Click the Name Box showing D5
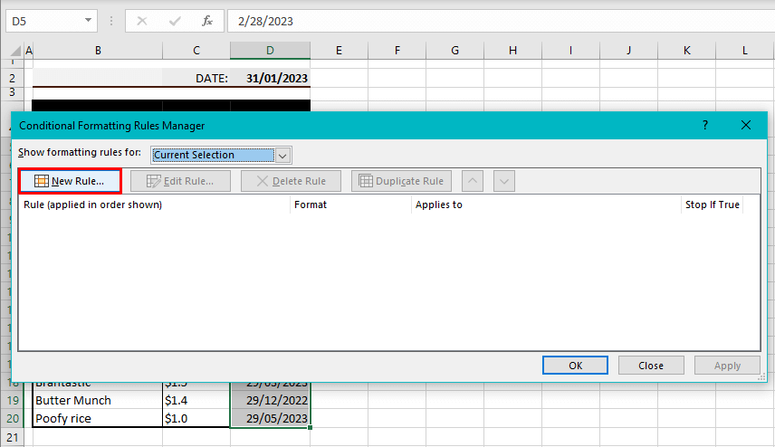Viewport: 775px width, 447px height. [x=44, y=21]
